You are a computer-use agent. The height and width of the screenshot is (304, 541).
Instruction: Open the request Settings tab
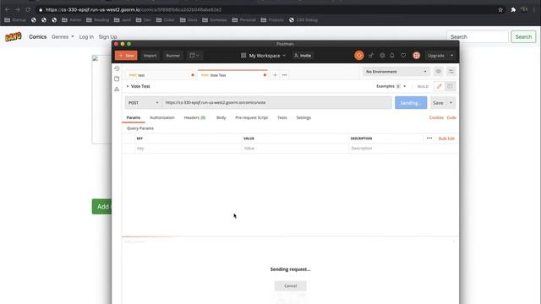(x=303, y=117)
